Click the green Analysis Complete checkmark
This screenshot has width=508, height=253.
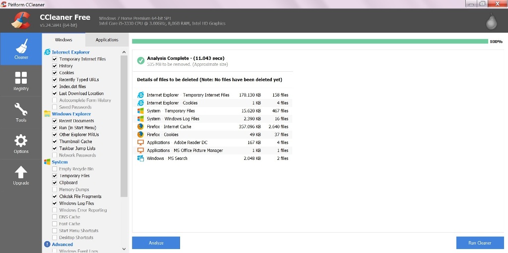pos(140,60)
